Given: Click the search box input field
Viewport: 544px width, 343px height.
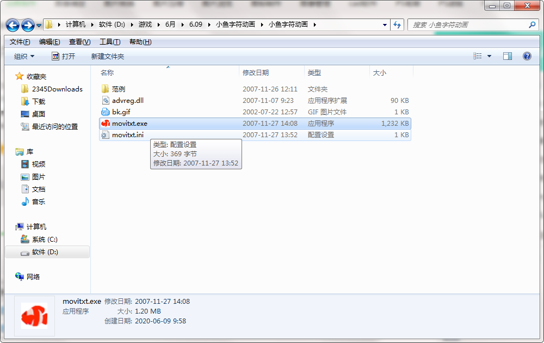Looking at the screenshot, I should point(468,25).
